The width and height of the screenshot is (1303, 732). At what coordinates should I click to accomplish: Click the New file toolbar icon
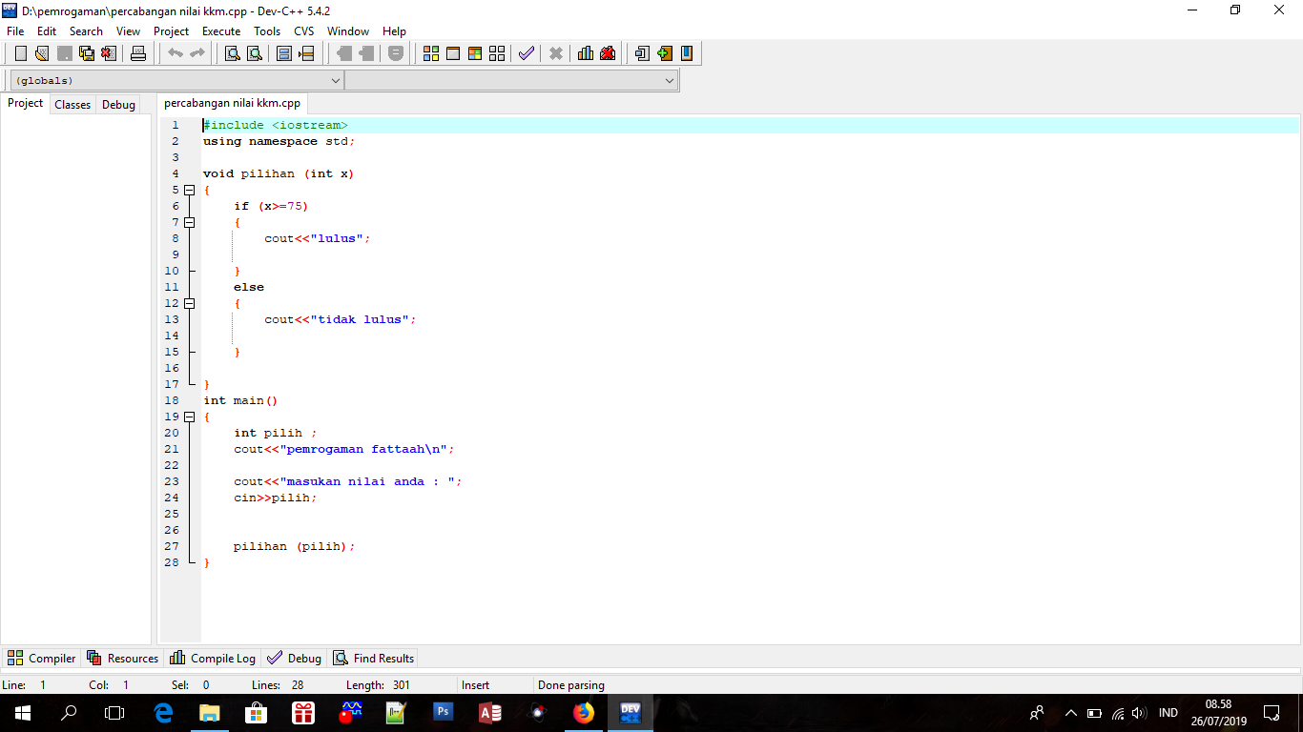pyautogui.click(x=20, y=53)
